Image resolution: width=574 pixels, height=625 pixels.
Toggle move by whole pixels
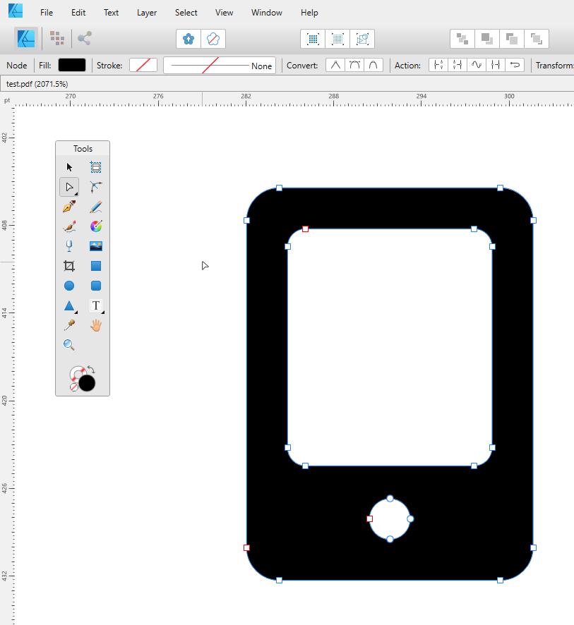(x=337, y=39)
